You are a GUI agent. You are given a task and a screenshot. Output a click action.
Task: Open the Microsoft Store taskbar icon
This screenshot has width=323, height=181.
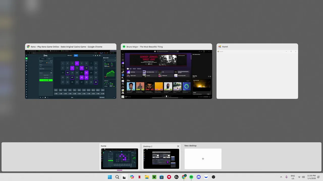click(161, 177)
